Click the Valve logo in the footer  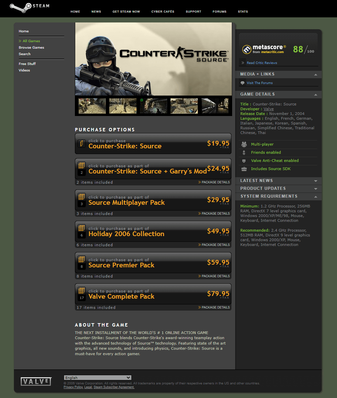click(36, 381)
